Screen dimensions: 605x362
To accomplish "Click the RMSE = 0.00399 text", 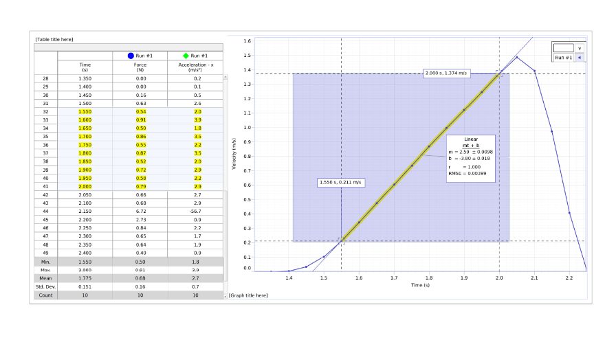I will pos(467,174).
